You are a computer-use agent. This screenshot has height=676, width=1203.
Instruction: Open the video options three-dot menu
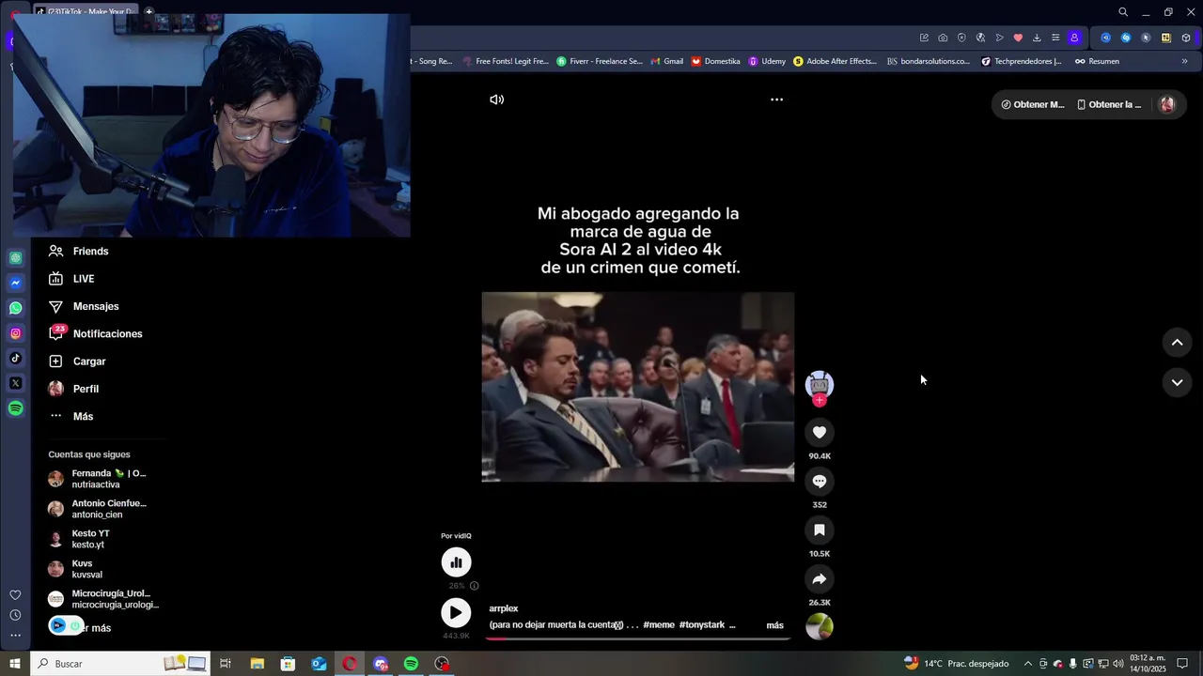click(x=776, y=100)
